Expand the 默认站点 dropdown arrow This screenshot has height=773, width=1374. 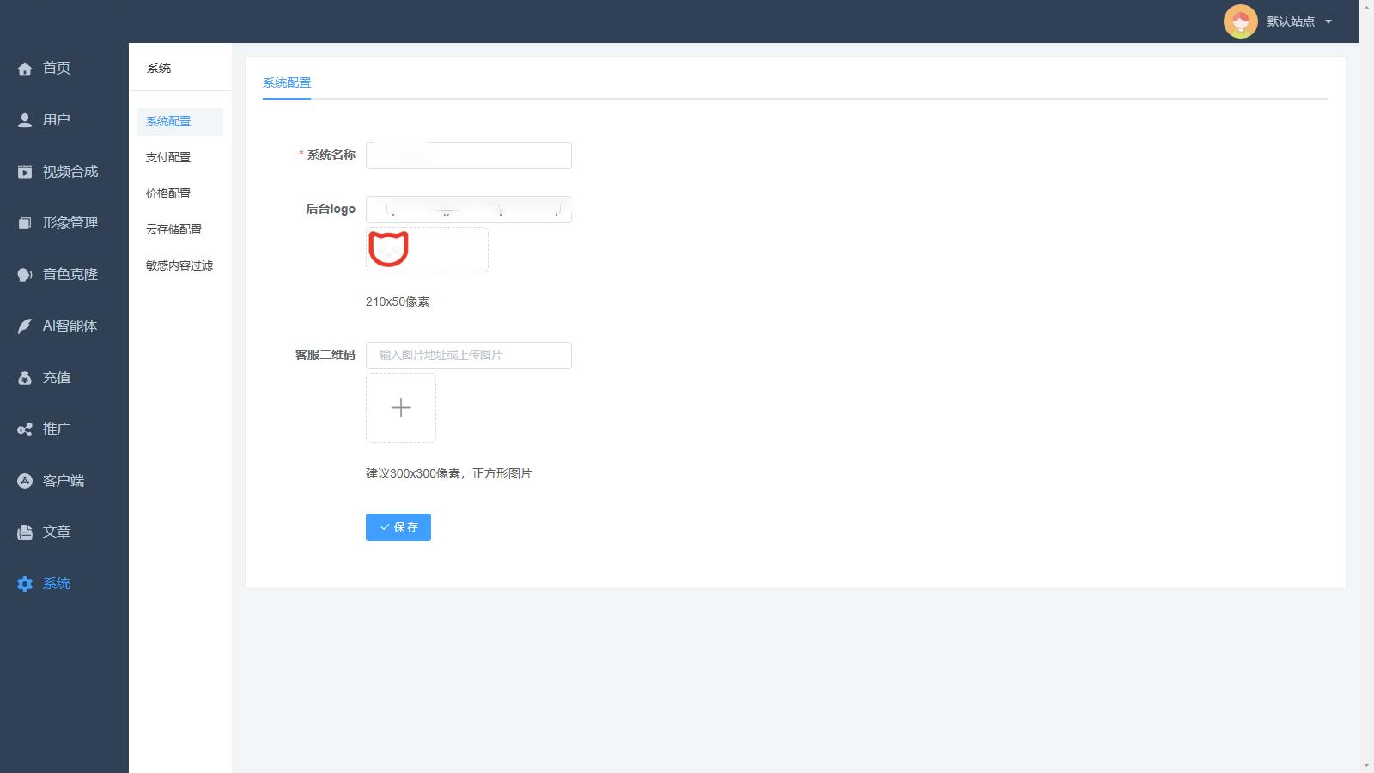(1328, 21)
